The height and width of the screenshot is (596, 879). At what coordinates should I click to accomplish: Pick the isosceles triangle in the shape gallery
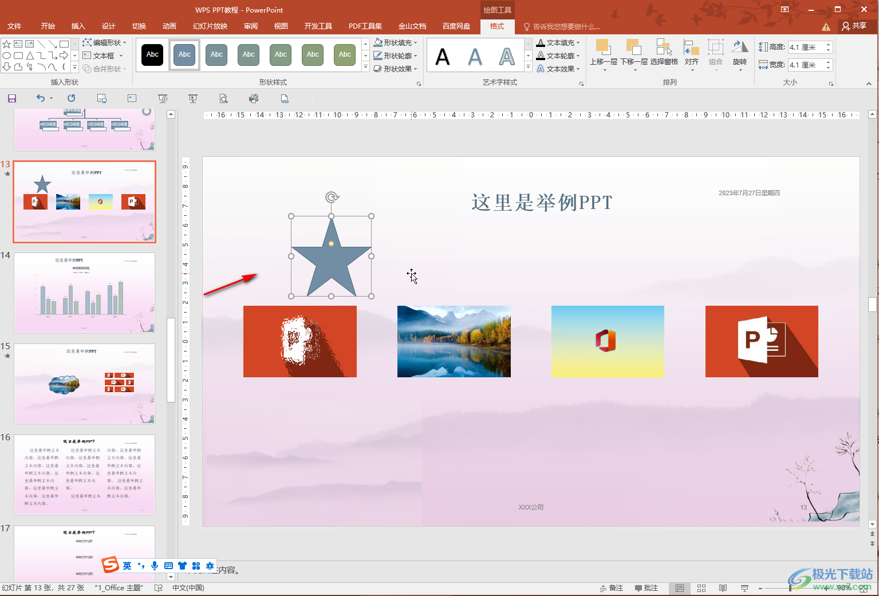30,56
